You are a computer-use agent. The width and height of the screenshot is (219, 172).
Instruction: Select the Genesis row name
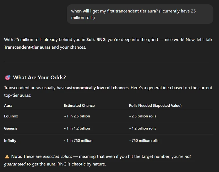tap(11, 128)
